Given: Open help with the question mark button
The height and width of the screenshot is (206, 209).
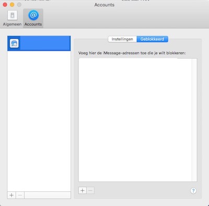Looking at the screenshot, I should tap(193, 191).
